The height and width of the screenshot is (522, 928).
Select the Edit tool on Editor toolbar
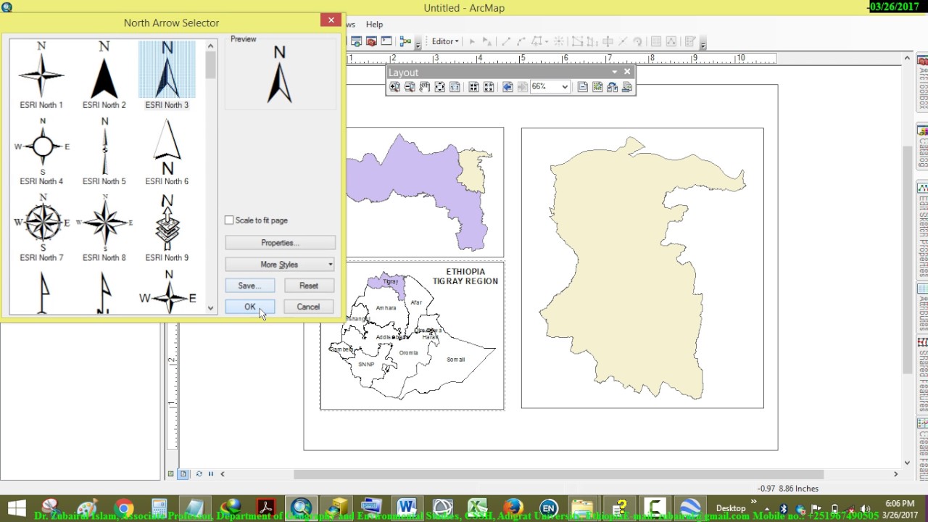(472, 41)
